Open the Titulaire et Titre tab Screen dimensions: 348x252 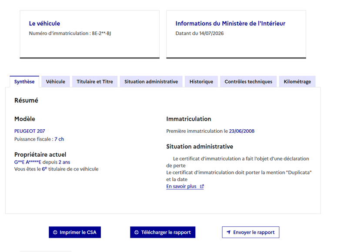click(95, 81)
